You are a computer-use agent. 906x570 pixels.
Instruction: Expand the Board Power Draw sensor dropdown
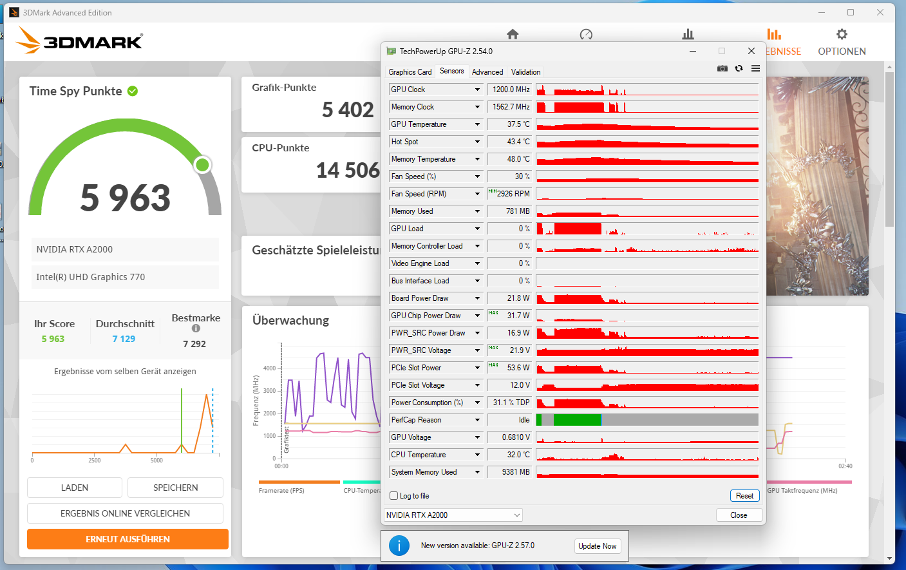click(x=478, y=298)
